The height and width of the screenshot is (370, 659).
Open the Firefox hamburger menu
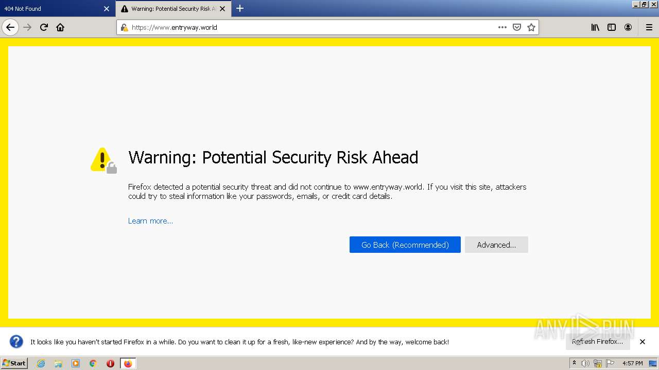(649, 27)
